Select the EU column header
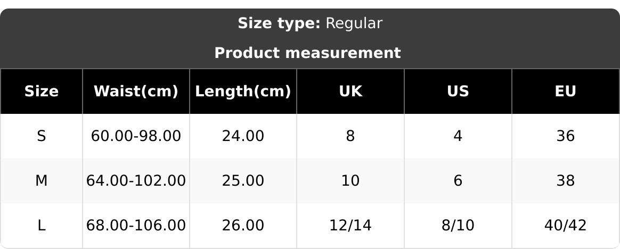The image size is (620, 249). click(x=565, y=92)
